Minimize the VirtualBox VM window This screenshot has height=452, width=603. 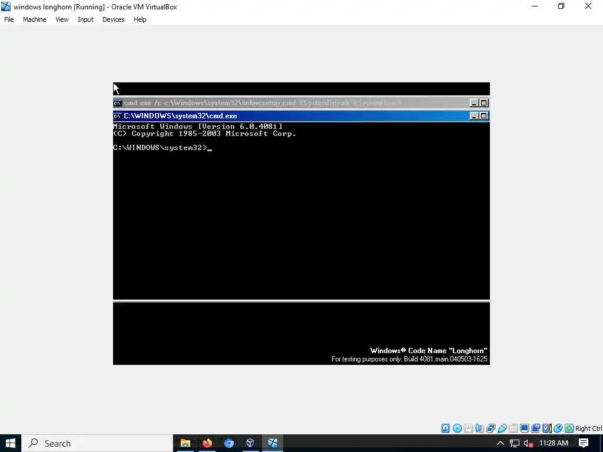[x=535, y=6]
